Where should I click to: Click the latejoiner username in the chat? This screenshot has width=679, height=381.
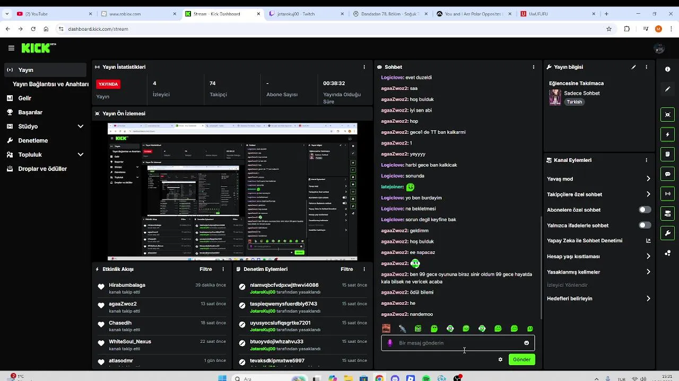click(392, 187)
